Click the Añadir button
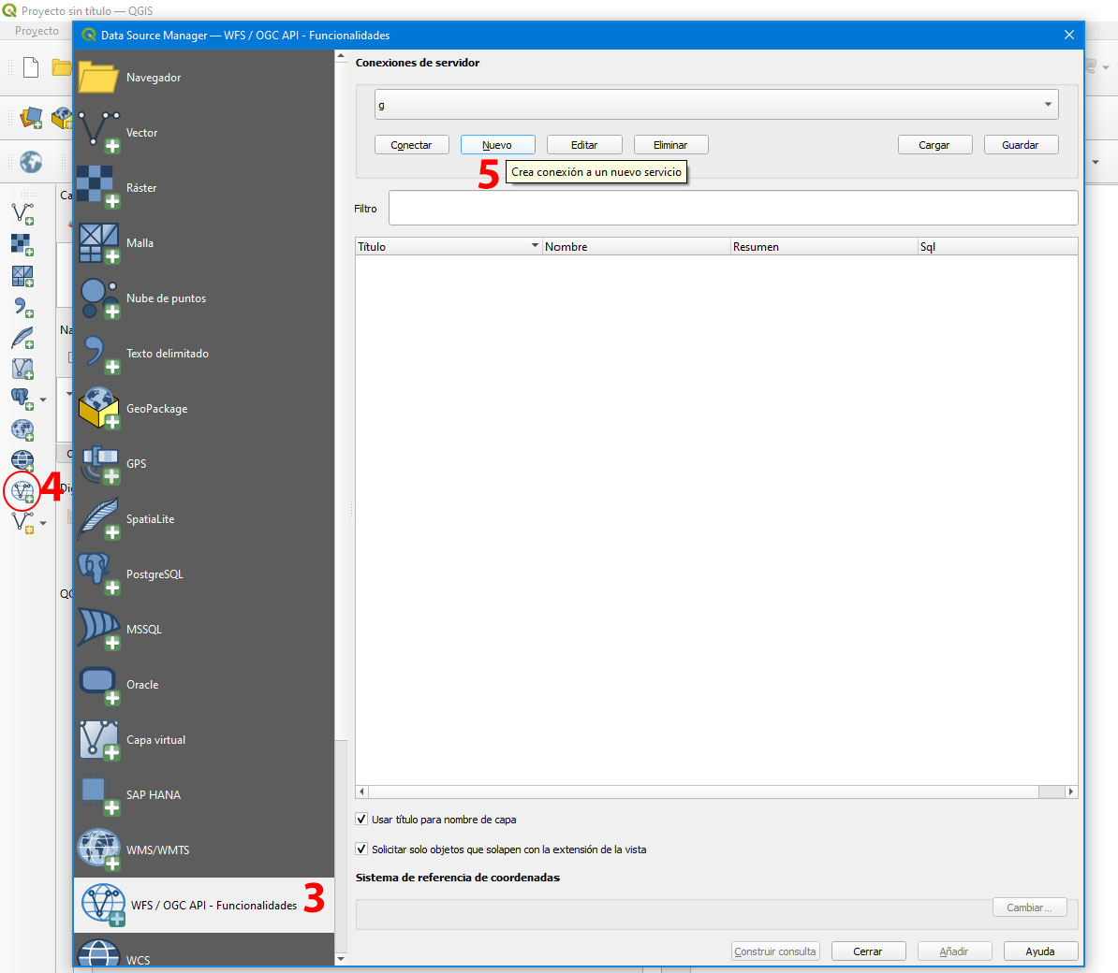 point(954,951)
